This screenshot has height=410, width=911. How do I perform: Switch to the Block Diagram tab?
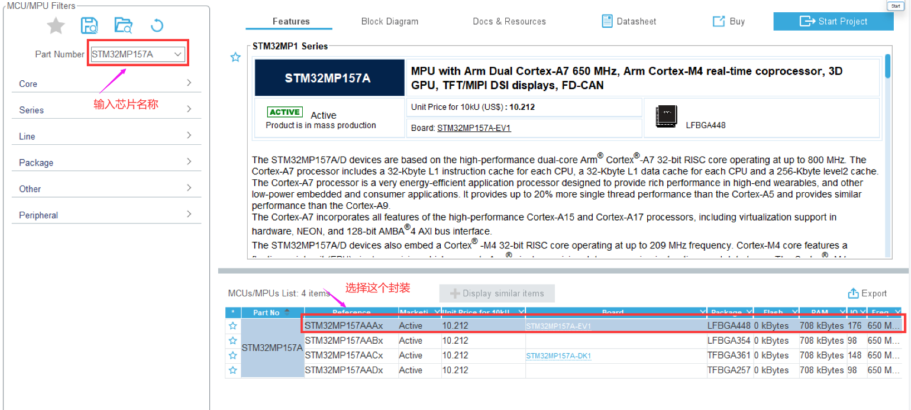click(x=390, y=21)
